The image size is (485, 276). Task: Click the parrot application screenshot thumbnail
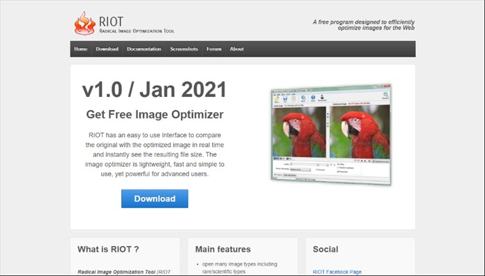point(331,134)
